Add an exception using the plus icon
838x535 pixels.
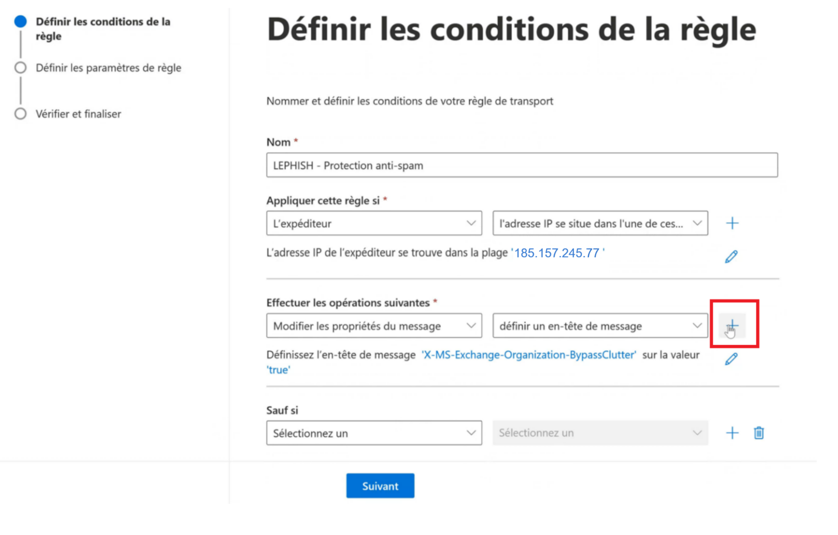tap(732, 433)
